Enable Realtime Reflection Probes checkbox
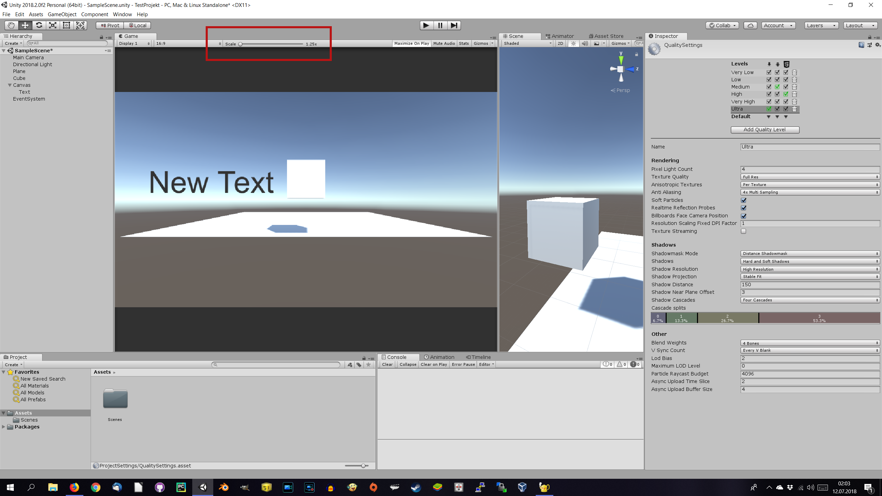Screen dimensions: 882x496 click(744, 208)
